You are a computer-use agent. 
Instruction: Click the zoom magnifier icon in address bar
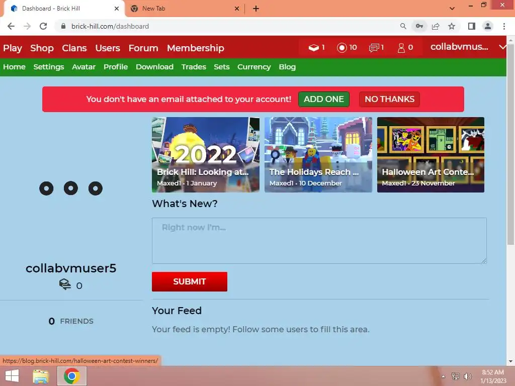pos(403,26)
